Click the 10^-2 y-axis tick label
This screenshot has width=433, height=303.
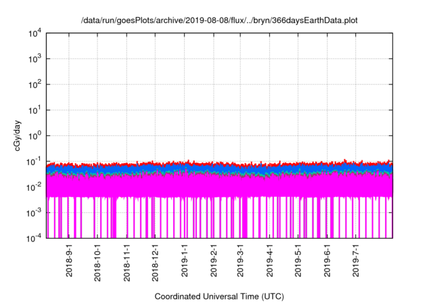click(34, 187)
